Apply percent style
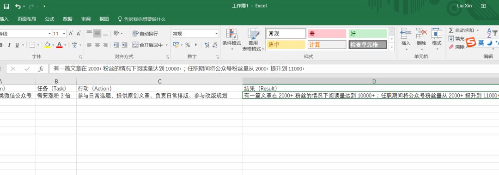The width and height of the screenshot is (499, 175). coord(188,45)
